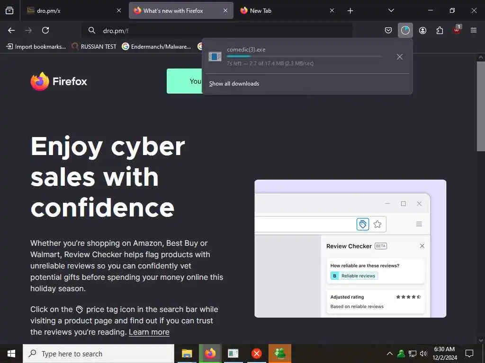Viewport: 485px width, 363px height.
Task: Open the news-like app icon in taskbar
Action: (x=233, y=354)
